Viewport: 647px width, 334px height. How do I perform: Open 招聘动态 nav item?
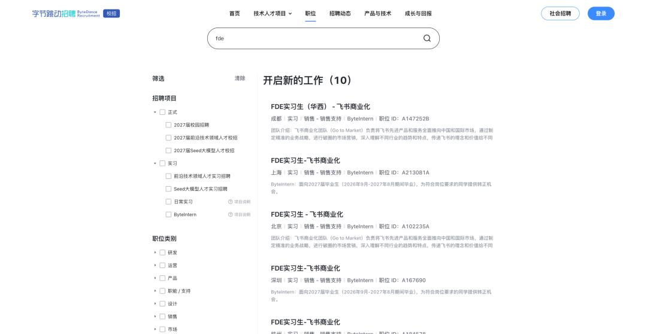click(340, 14)
